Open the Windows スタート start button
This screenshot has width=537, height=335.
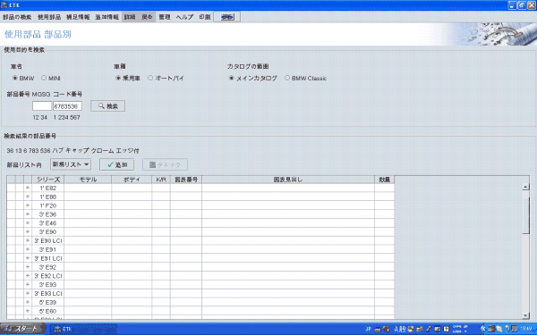coord(22,329)
